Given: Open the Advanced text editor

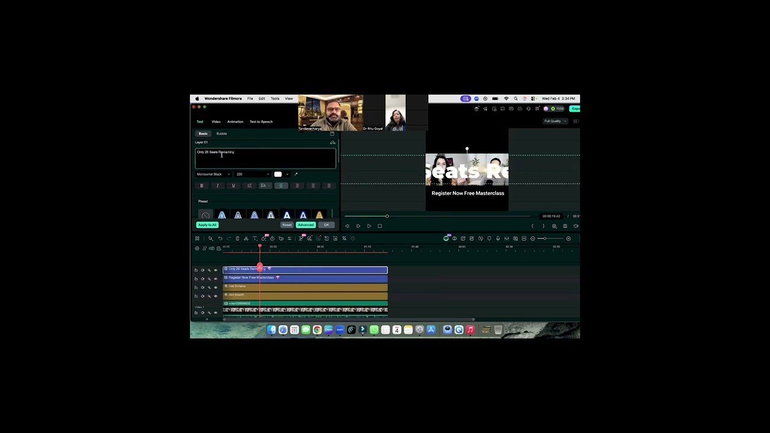Looking at the screenshot, I should [x=306, y=225].
